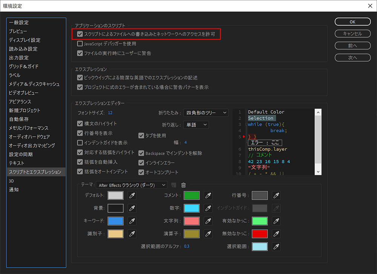Click the code preview scrollbar up arrow
Image resolution: width=377 pixels, height=274 pixels.
[x=318, y=112]
